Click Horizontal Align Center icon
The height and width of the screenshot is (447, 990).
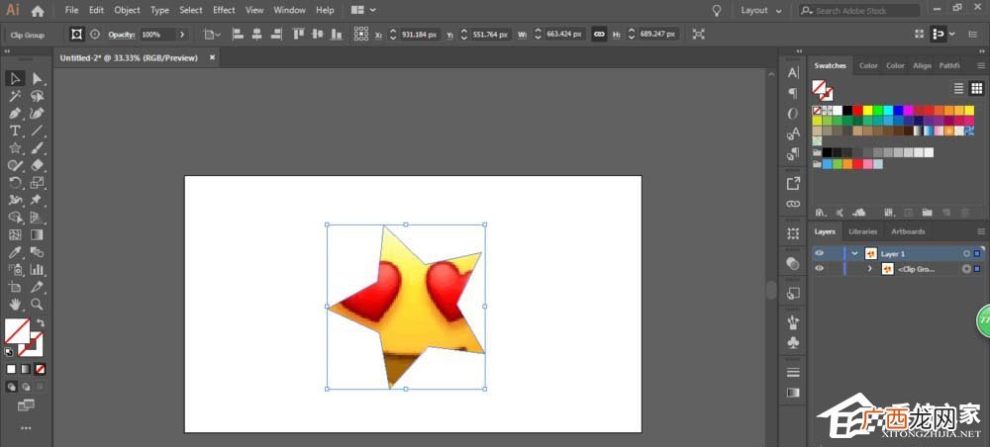tap(257, 35)
